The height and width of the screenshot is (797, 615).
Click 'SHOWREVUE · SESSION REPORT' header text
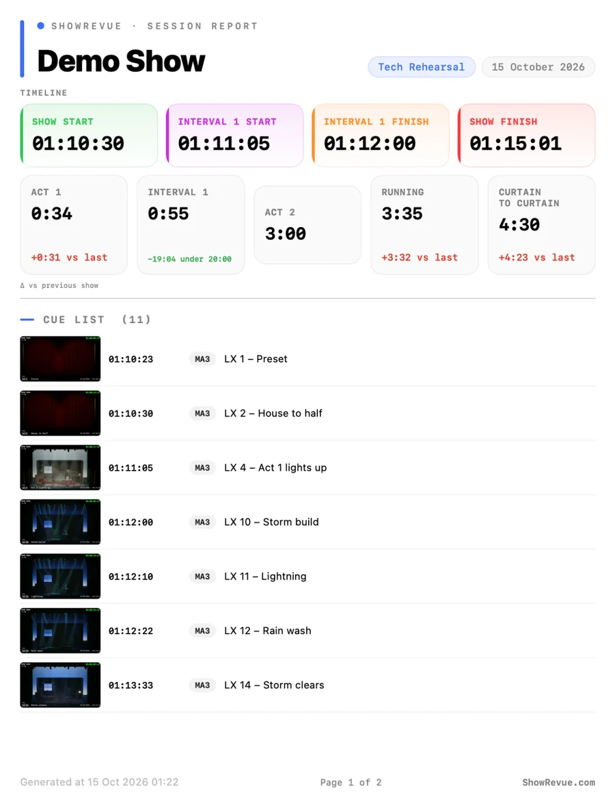[x=155, y=26]
